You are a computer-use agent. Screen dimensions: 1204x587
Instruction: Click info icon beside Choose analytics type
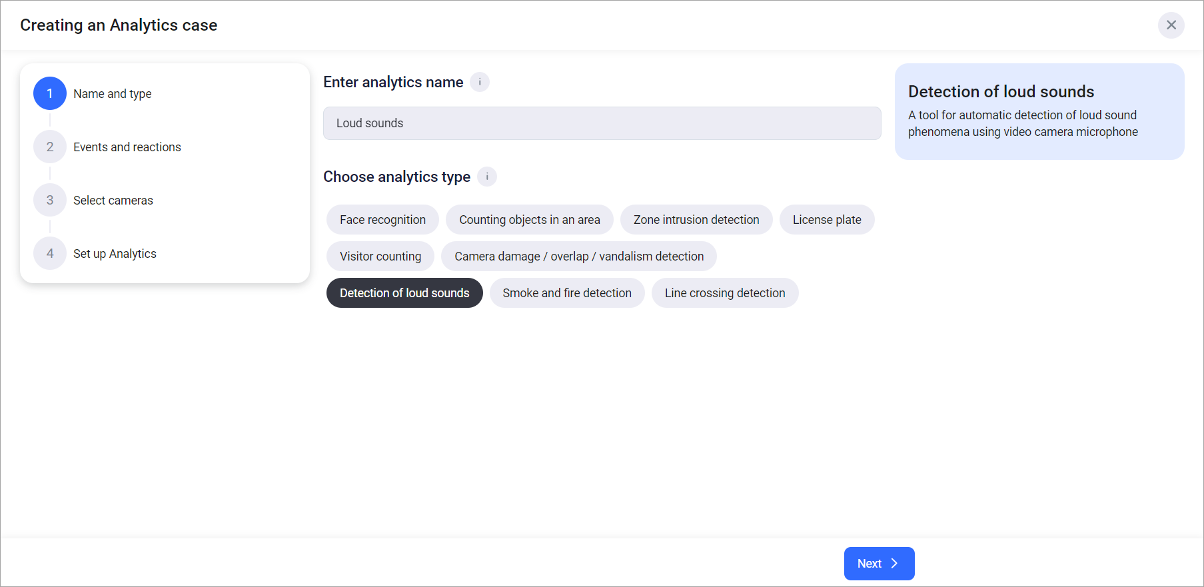[x=487, y=177]
